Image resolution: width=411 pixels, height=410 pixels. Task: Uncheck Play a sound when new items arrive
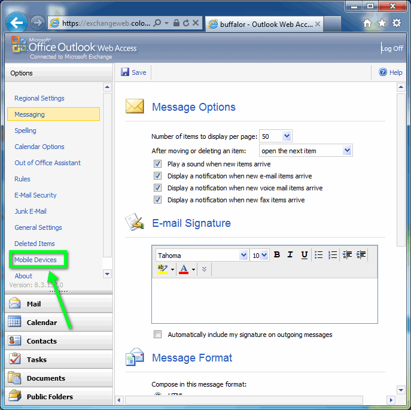tap(157, 164)
